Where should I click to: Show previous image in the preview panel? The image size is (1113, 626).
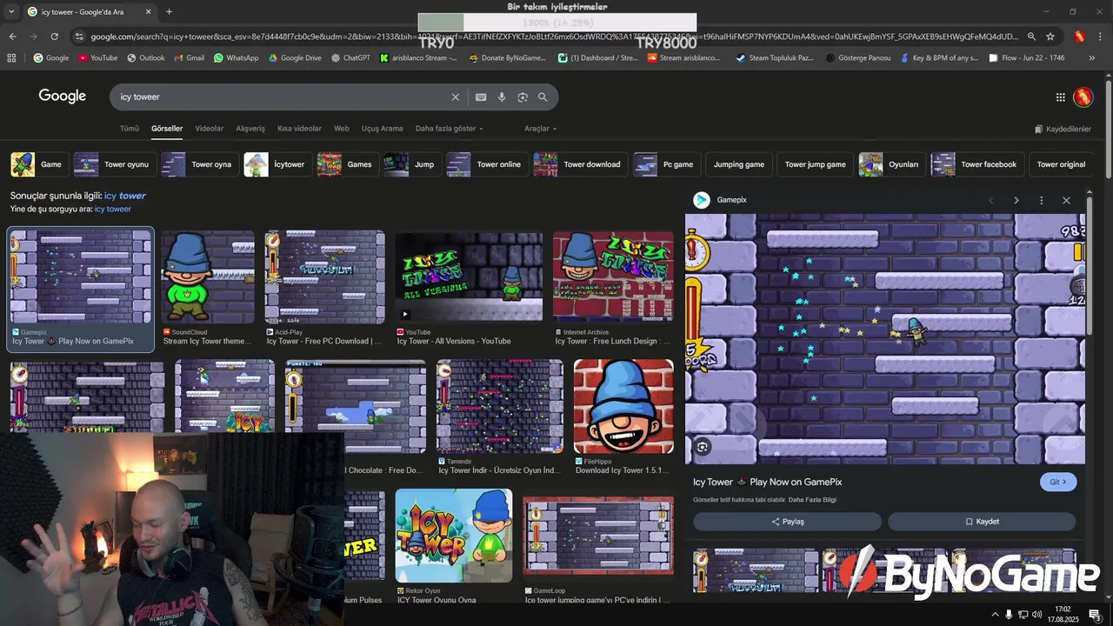tap(990, 200)
